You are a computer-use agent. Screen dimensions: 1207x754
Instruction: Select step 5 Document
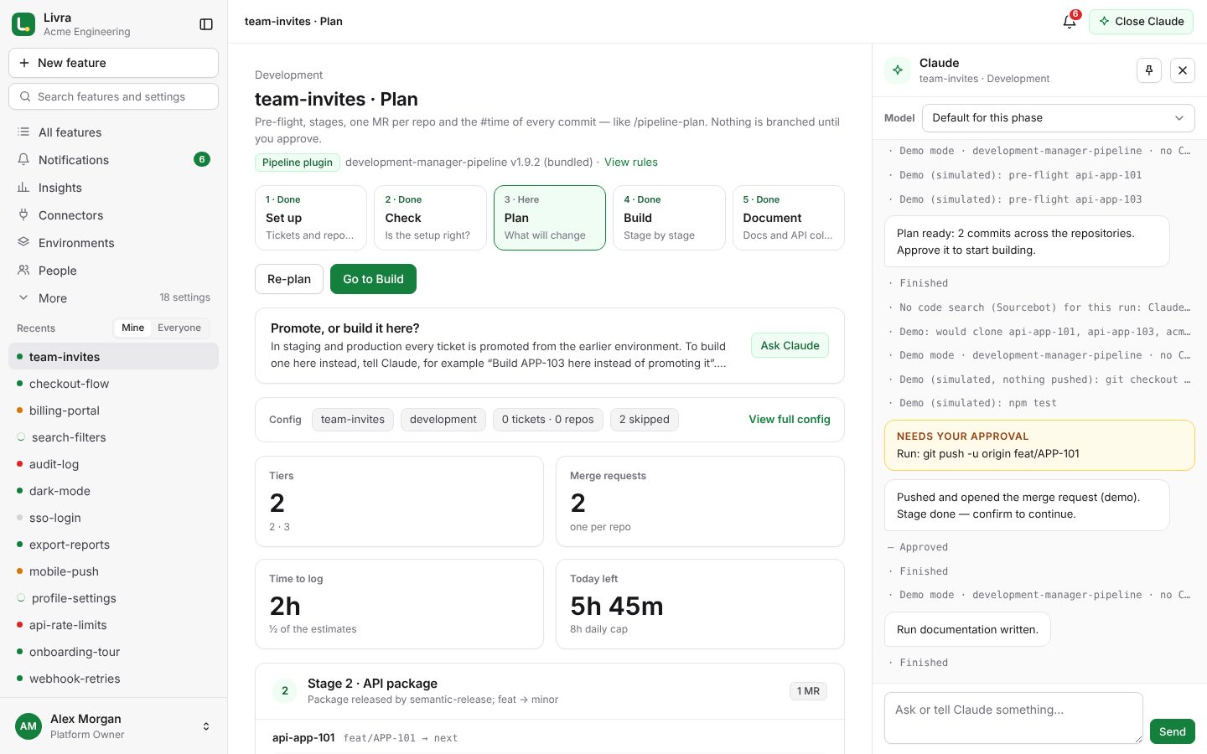click(x=789, y=218)
